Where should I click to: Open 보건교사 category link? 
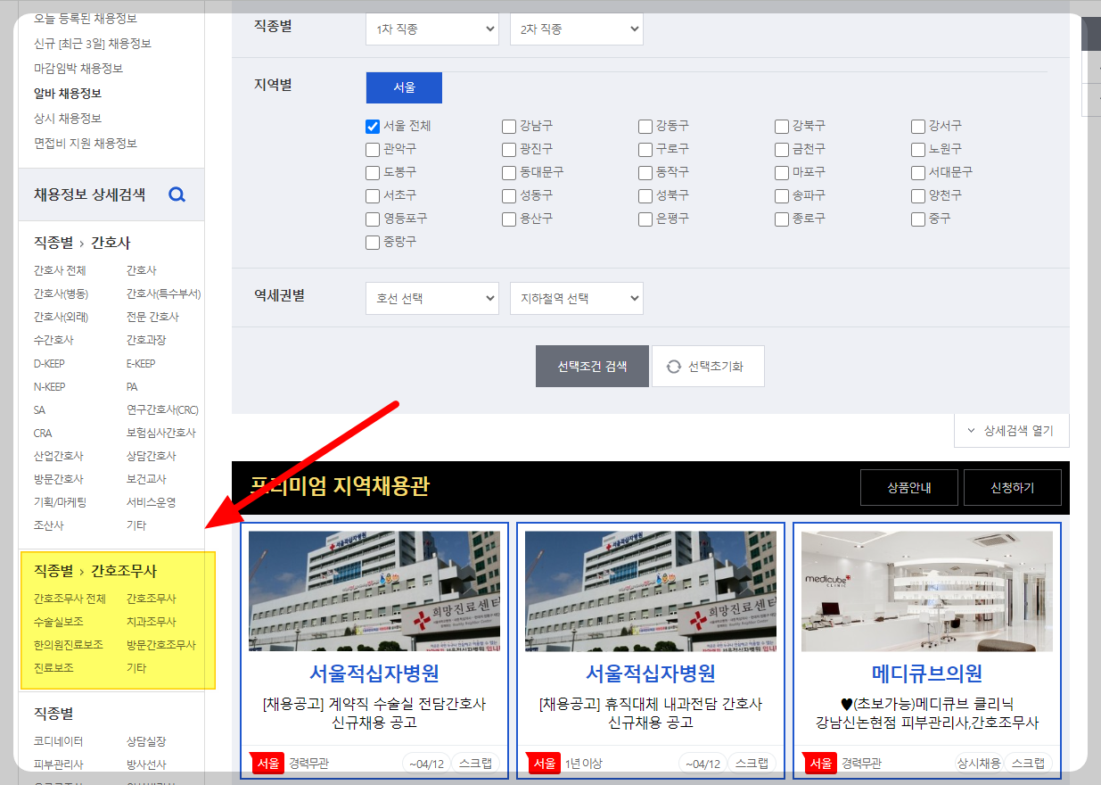pos(146,479)
